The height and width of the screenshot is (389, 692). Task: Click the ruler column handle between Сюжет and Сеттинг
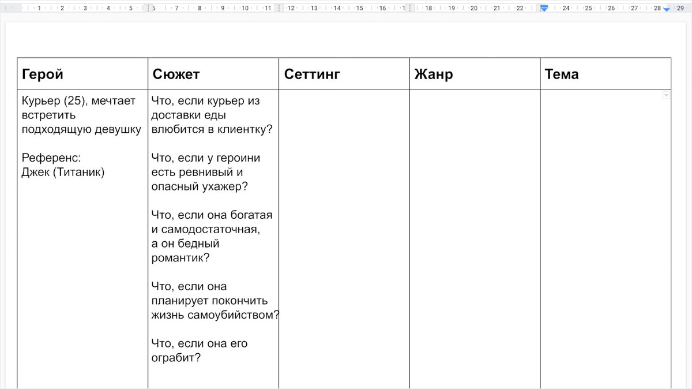(x=279, y=8)
